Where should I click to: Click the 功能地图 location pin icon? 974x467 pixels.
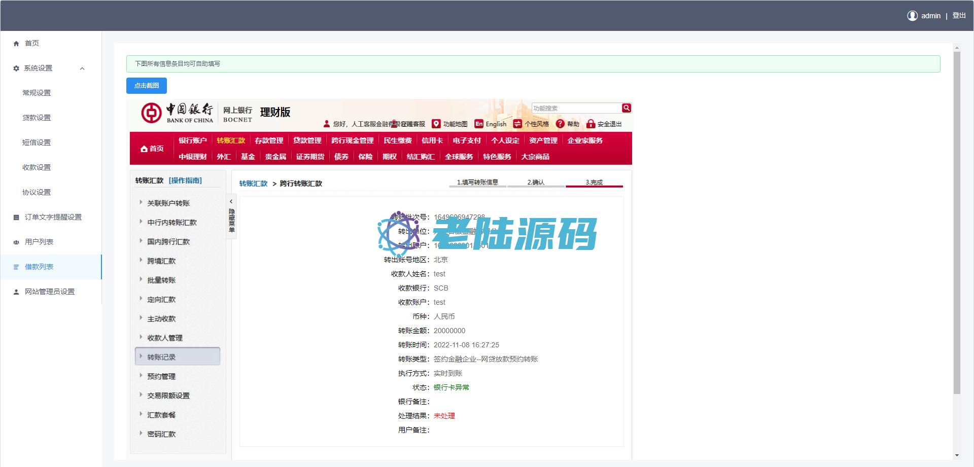click(x=436, y=124)
